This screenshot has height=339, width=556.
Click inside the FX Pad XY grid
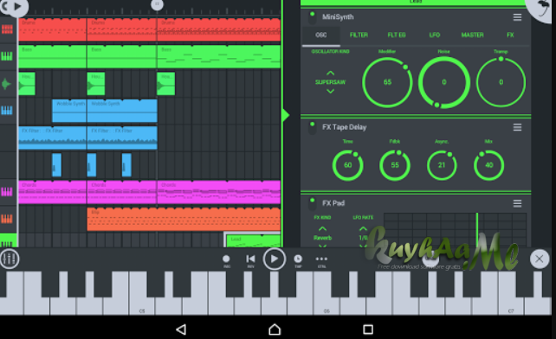pos(455,230)
